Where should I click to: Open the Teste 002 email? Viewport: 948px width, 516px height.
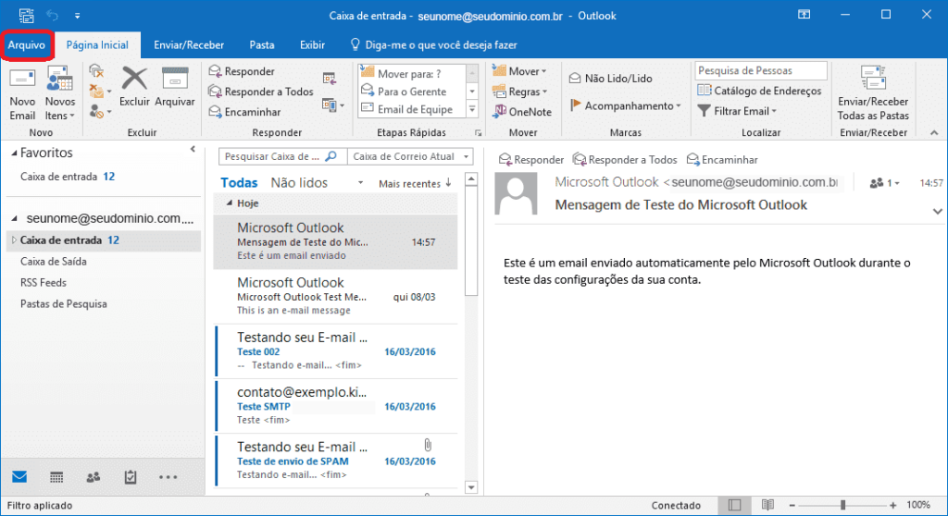(x=336, y=351)
